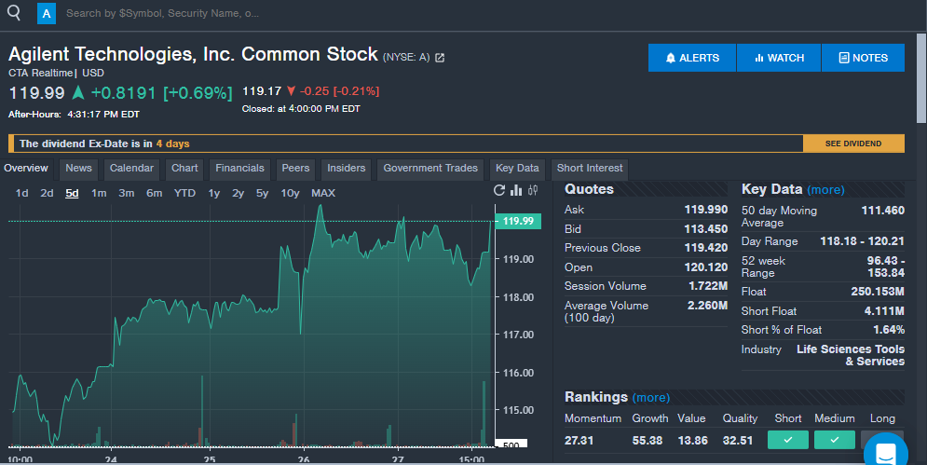Image resolution: width=927 pixels, height=465 pixels.
Task: Open the Insiders tab
Action: click(347, 169)
